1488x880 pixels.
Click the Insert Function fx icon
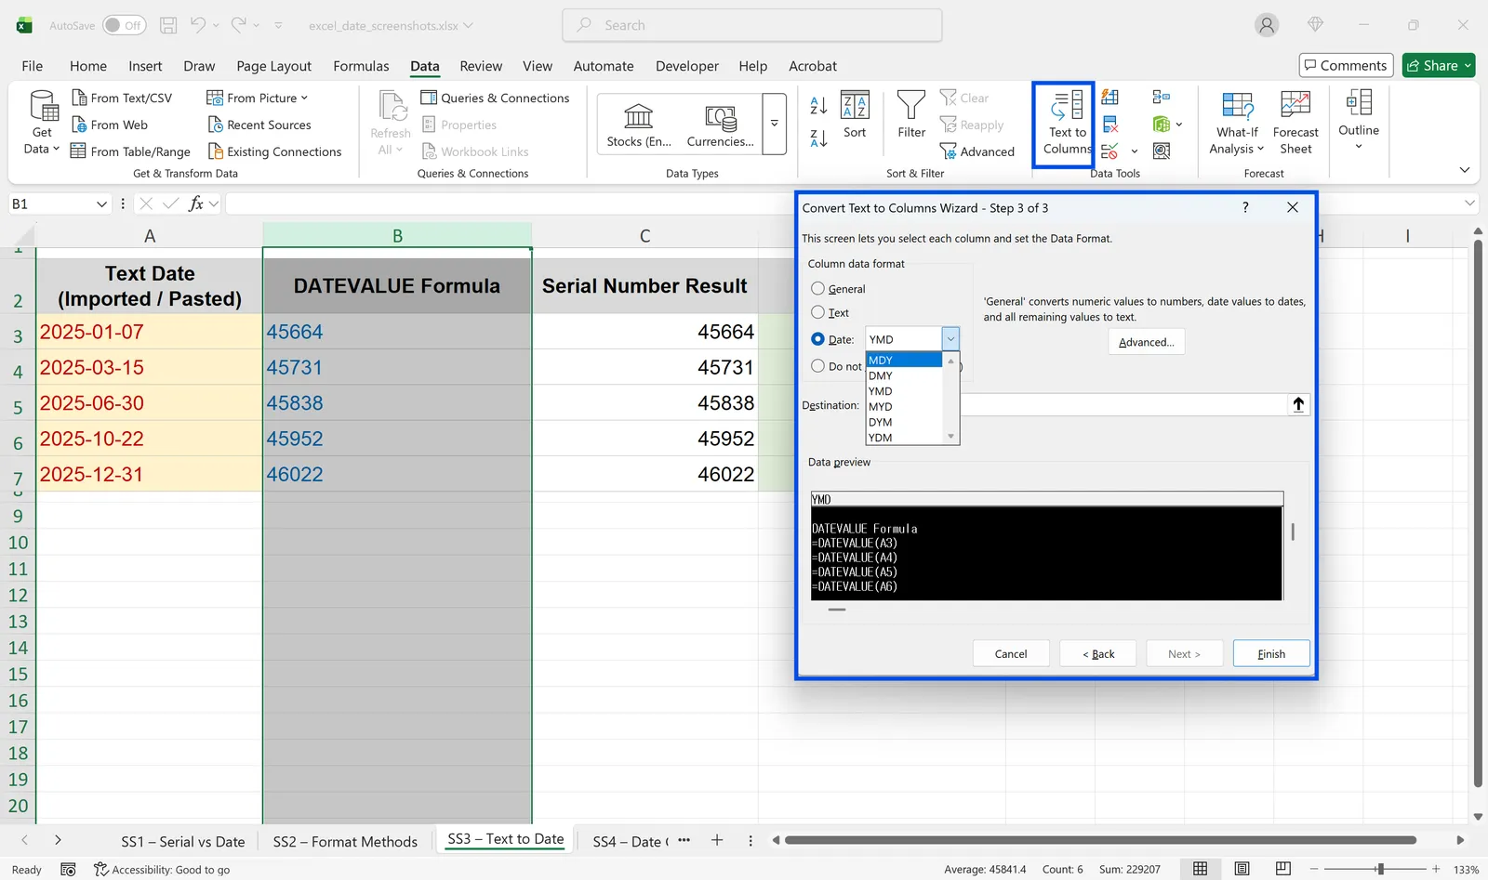(x=195, y=204)
